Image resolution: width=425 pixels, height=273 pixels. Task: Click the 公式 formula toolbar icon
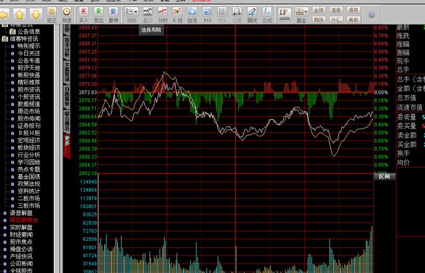pos(267,14)
